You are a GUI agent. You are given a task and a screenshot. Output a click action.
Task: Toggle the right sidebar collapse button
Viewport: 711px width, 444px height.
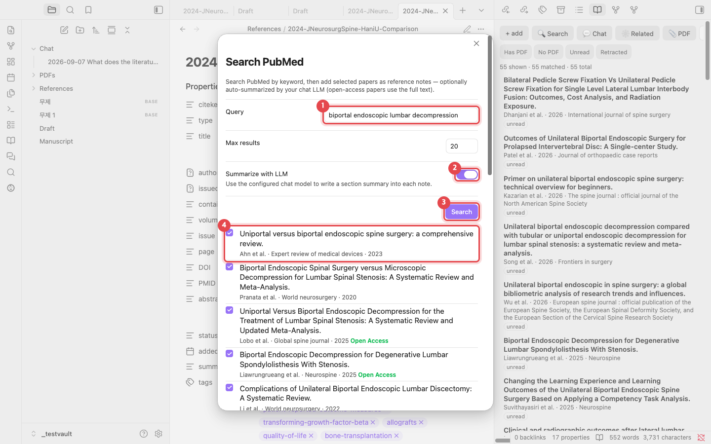(700, 10)
